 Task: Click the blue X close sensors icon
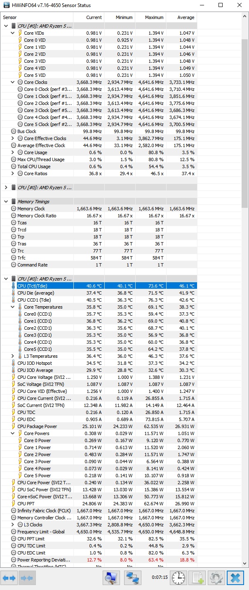pyautogui.click(x=236, y=578)
